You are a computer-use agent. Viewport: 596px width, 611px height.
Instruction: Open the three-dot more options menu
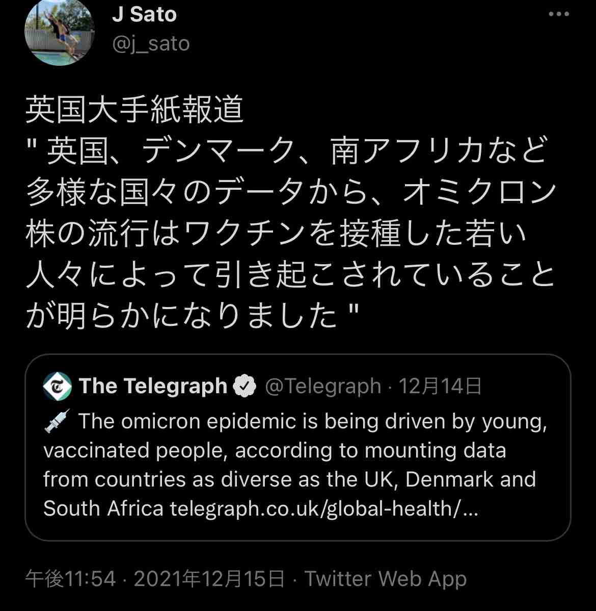pyautogui.click(x=558, y=14)
